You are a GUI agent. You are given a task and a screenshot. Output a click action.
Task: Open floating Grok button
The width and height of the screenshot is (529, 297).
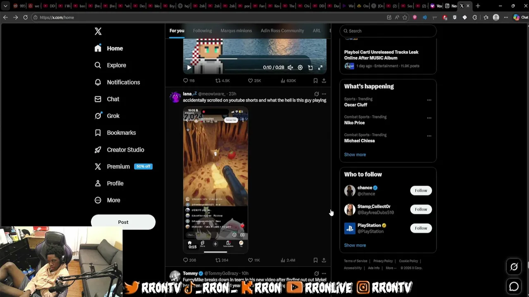(x=514, y=267)
